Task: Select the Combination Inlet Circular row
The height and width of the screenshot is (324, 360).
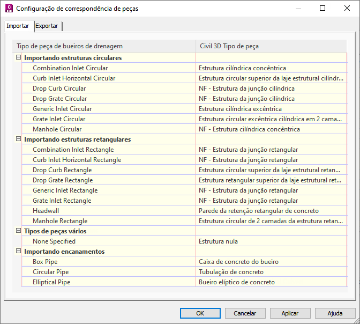Action: click(70, 68)
